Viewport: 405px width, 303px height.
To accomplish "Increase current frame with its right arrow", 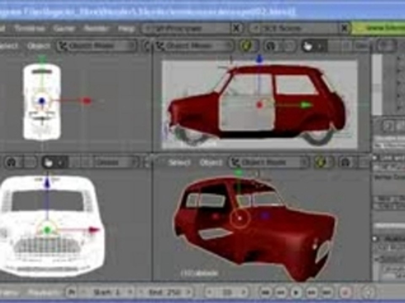I will click(x=244, y=292).
